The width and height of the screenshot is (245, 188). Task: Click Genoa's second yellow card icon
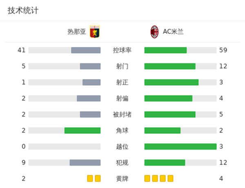coord(98,178)
